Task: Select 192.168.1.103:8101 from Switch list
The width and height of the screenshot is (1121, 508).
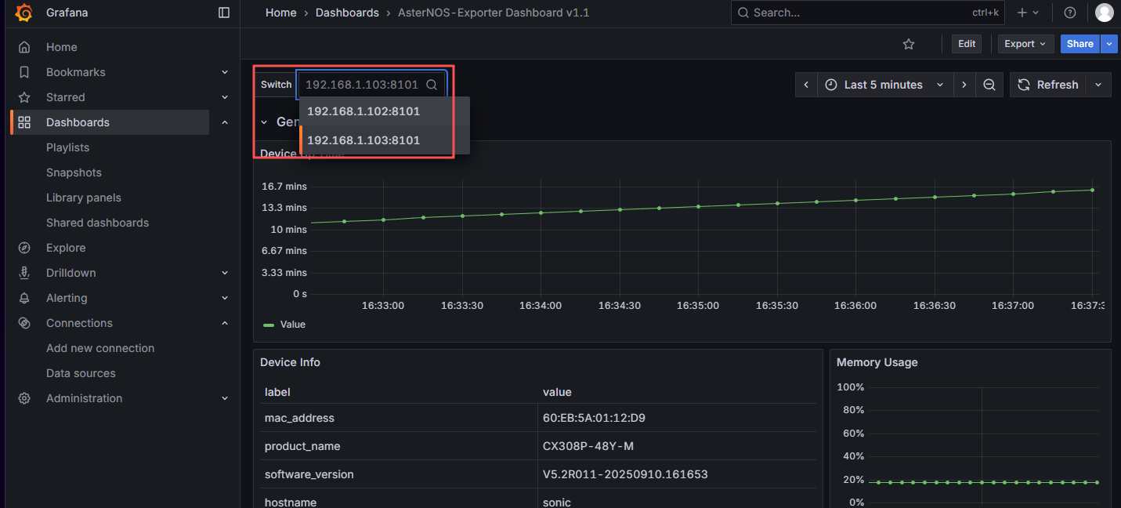Action: (x=384, y=140)
